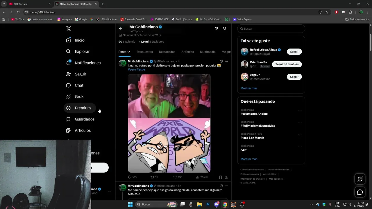Image resolution: width=372 pixels, height=209 pixels.
Task: Search within the Mr Goblinciano profile
Action: click(225, 28)
